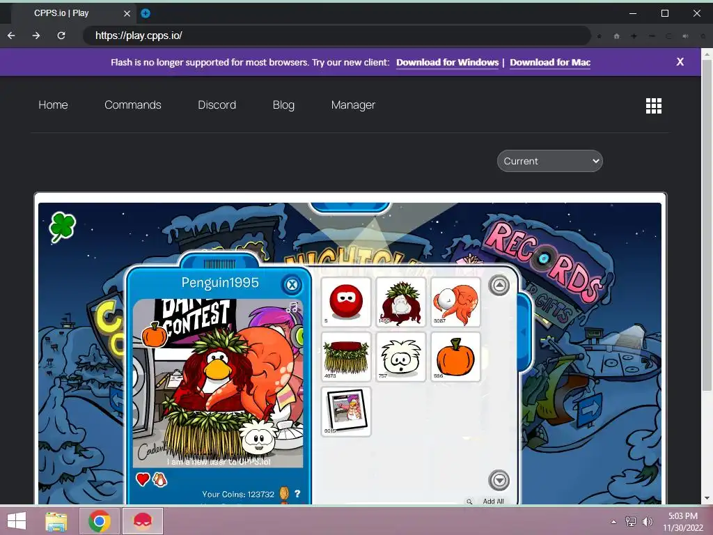Click the coins question mark help icon
This screenshot has height=535, width=713.
coord(297,493)
